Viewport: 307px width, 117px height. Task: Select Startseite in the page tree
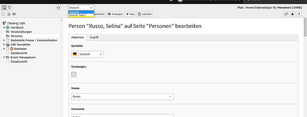click(x=20, y=49)
